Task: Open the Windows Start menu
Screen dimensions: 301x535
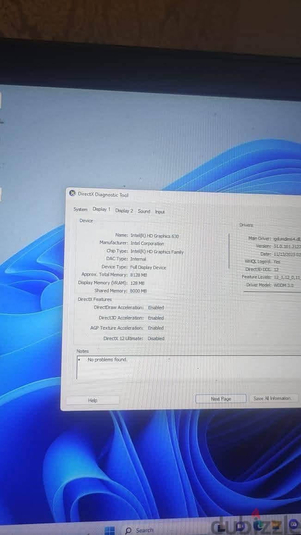Action: [110, 530]
